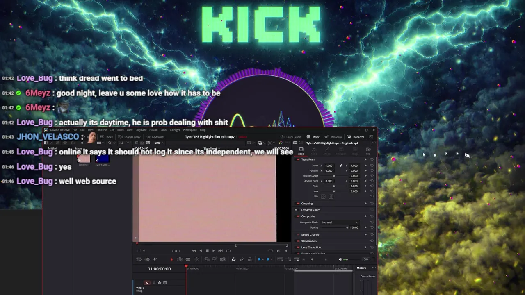525x295 pixels.
Task: Toggle the Speed Change switch
Action: coord(298,235)
